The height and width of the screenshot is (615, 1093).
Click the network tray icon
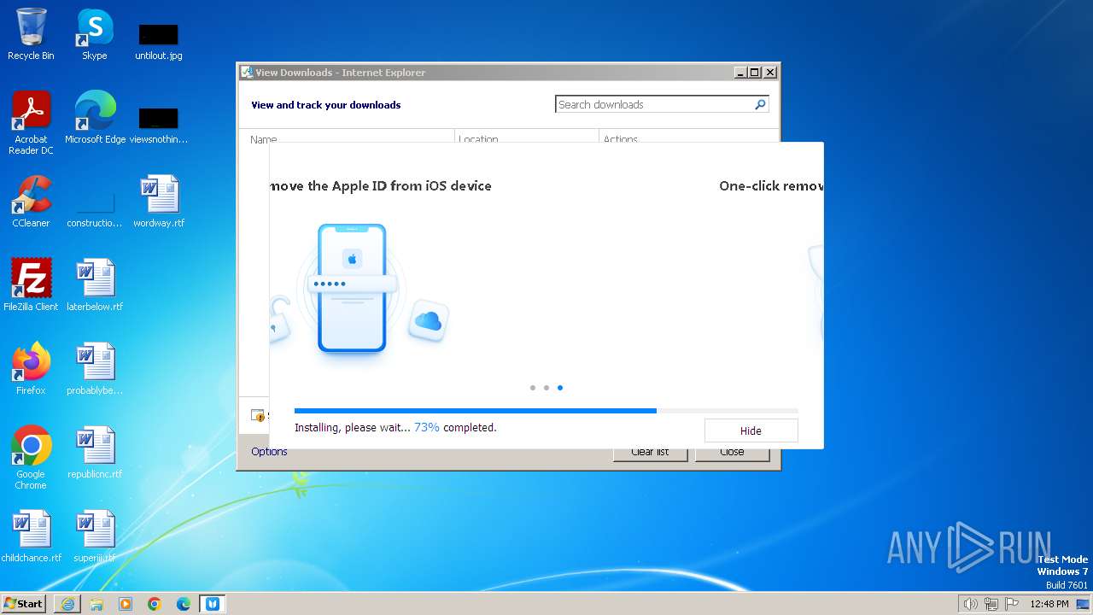tap(991, 604)
